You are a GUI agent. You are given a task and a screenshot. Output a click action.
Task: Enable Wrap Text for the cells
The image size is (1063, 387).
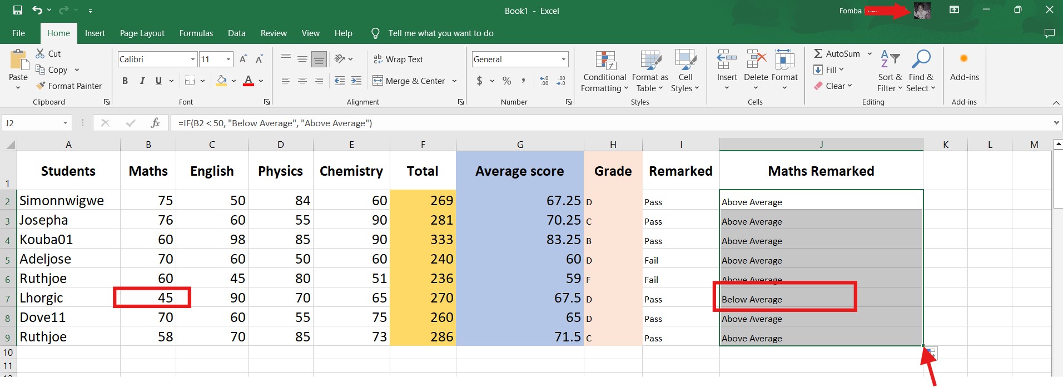point(398,59)
